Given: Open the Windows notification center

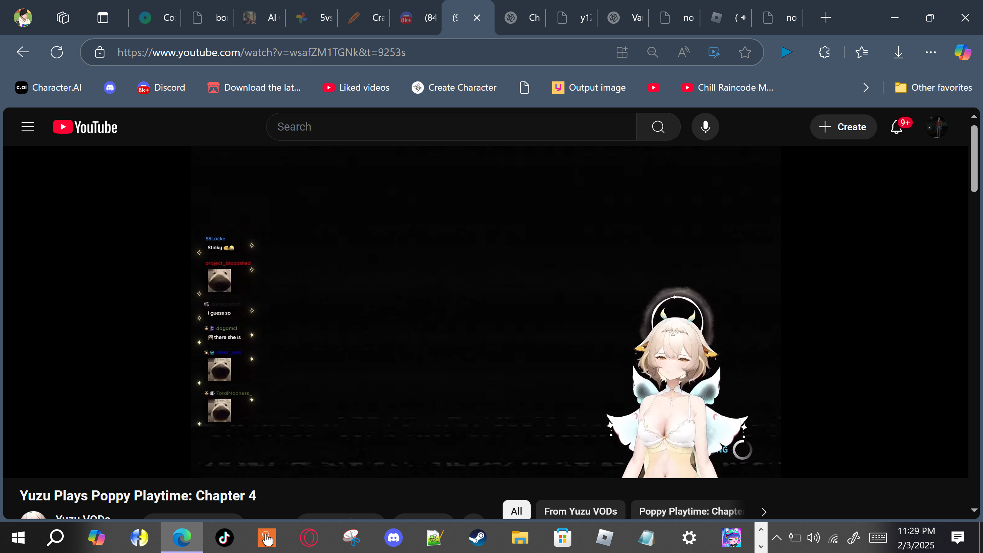Looking at the screenshot, I should pos(958,538).
